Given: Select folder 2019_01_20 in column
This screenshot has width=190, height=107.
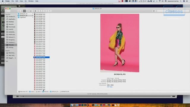Looking at the screenshot, I should point(26,15).
